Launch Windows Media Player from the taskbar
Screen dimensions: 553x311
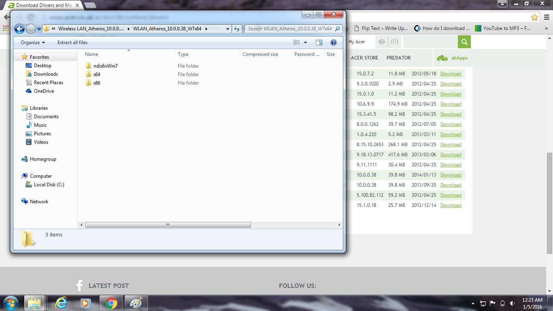(86, 303)
